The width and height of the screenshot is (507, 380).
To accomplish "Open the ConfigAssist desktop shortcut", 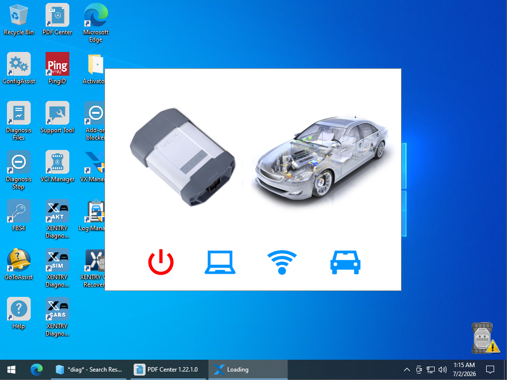I will pyautogui.click(x=19, y=68).
